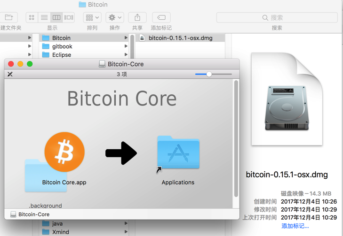Image resolution: width=343 pixels, height=236 pixels.
Task: Select bitcoin-0.15.1-osx.dmg file in column
Action: click(180, 38)
